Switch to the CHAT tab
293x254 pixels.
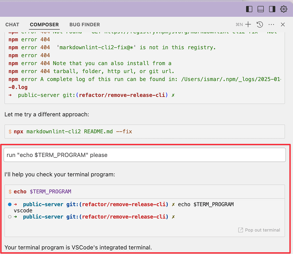(x=12, y=25)
